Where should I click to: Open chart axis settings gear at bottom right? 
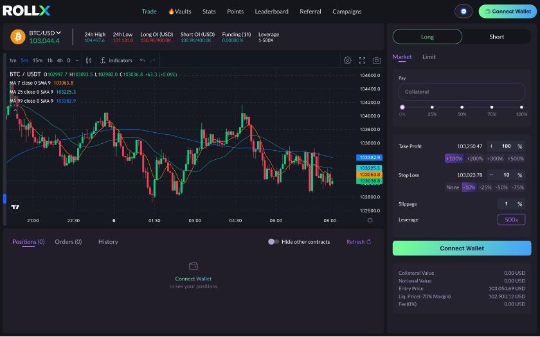point(370,220)
